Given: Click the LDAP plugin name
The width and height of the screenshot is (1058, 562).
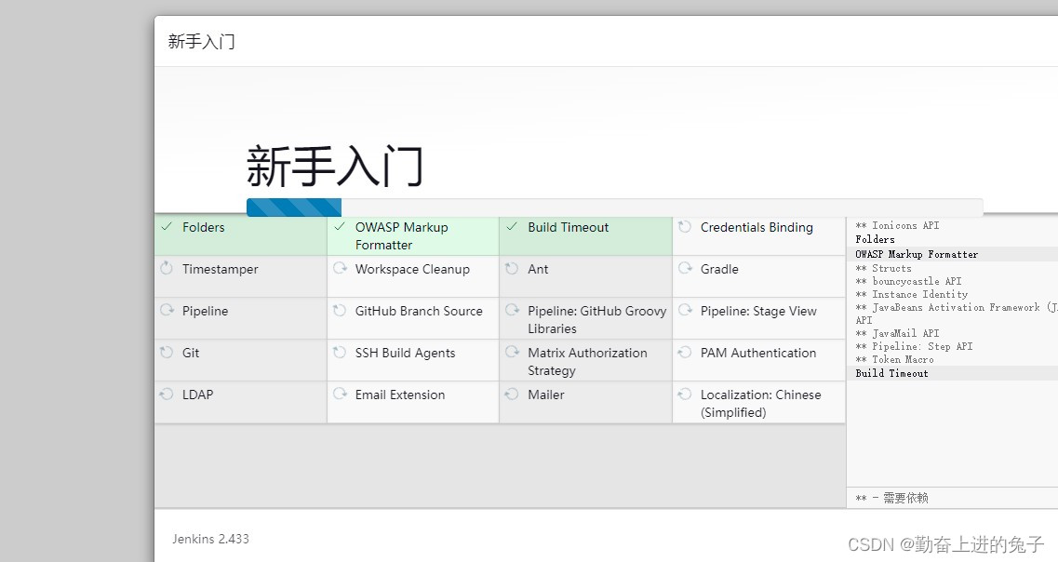Looking at the screenshot, I should pyautogui.click(x=197, y=395).
